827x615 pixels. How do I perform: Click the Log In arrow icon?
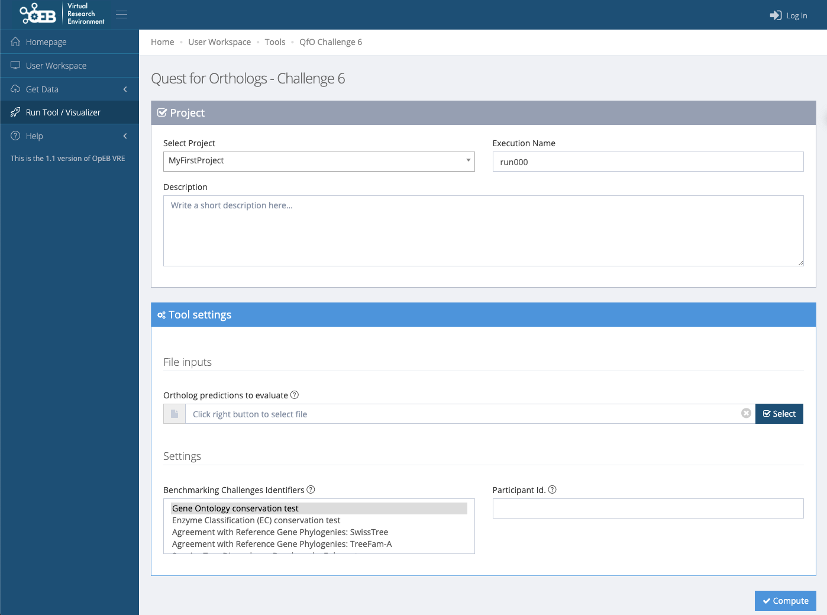(776, 15)
